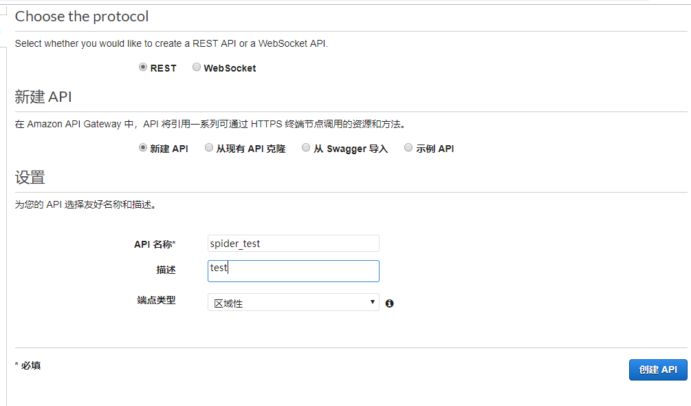Screen dimensions: 691x406
Task: Click the API 名称 input containing spider_test
Action: click(294, 244)
